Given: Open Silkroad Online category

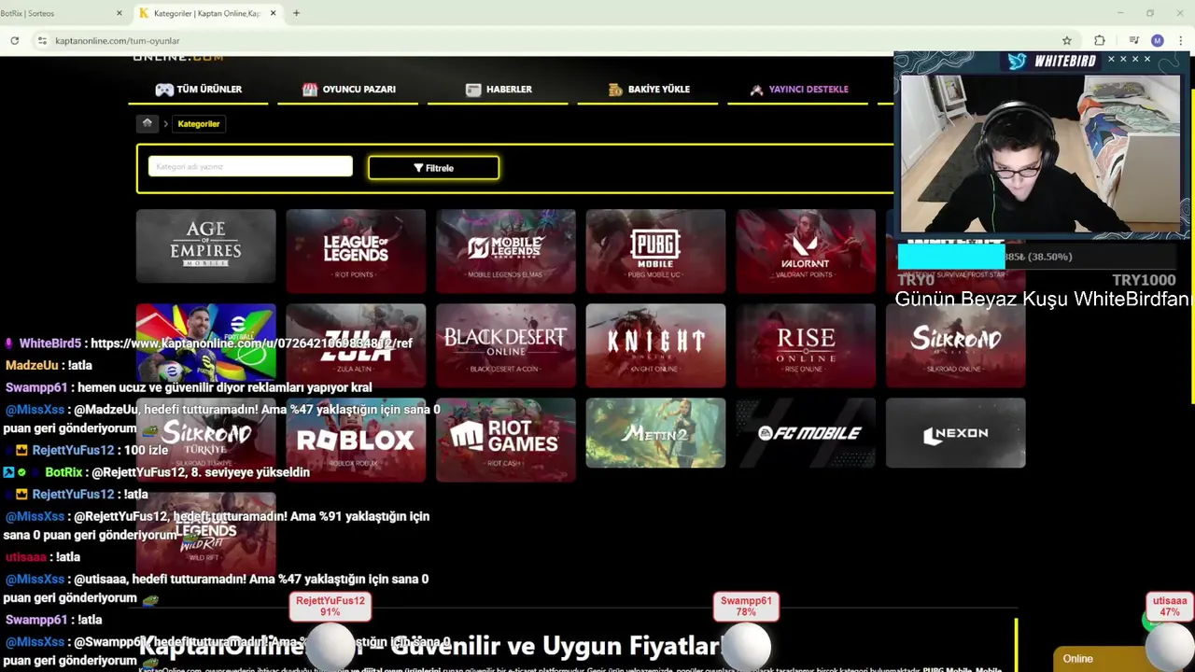Looking at the screenshot, I should (955, 345).
